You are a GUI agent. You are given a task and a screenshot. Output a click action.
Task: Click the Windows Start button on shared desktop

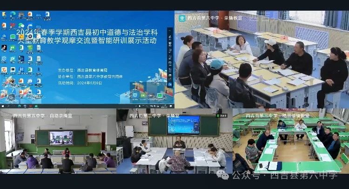click(2, 107)
